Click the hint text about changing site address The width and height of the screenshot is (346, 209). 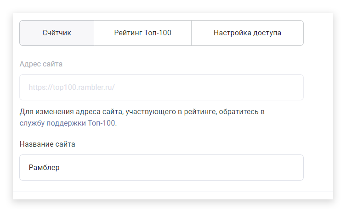142,117
